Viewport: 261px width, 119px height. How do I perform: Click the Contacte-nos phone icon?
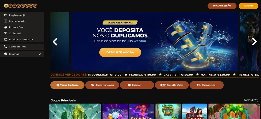point(6,47)
